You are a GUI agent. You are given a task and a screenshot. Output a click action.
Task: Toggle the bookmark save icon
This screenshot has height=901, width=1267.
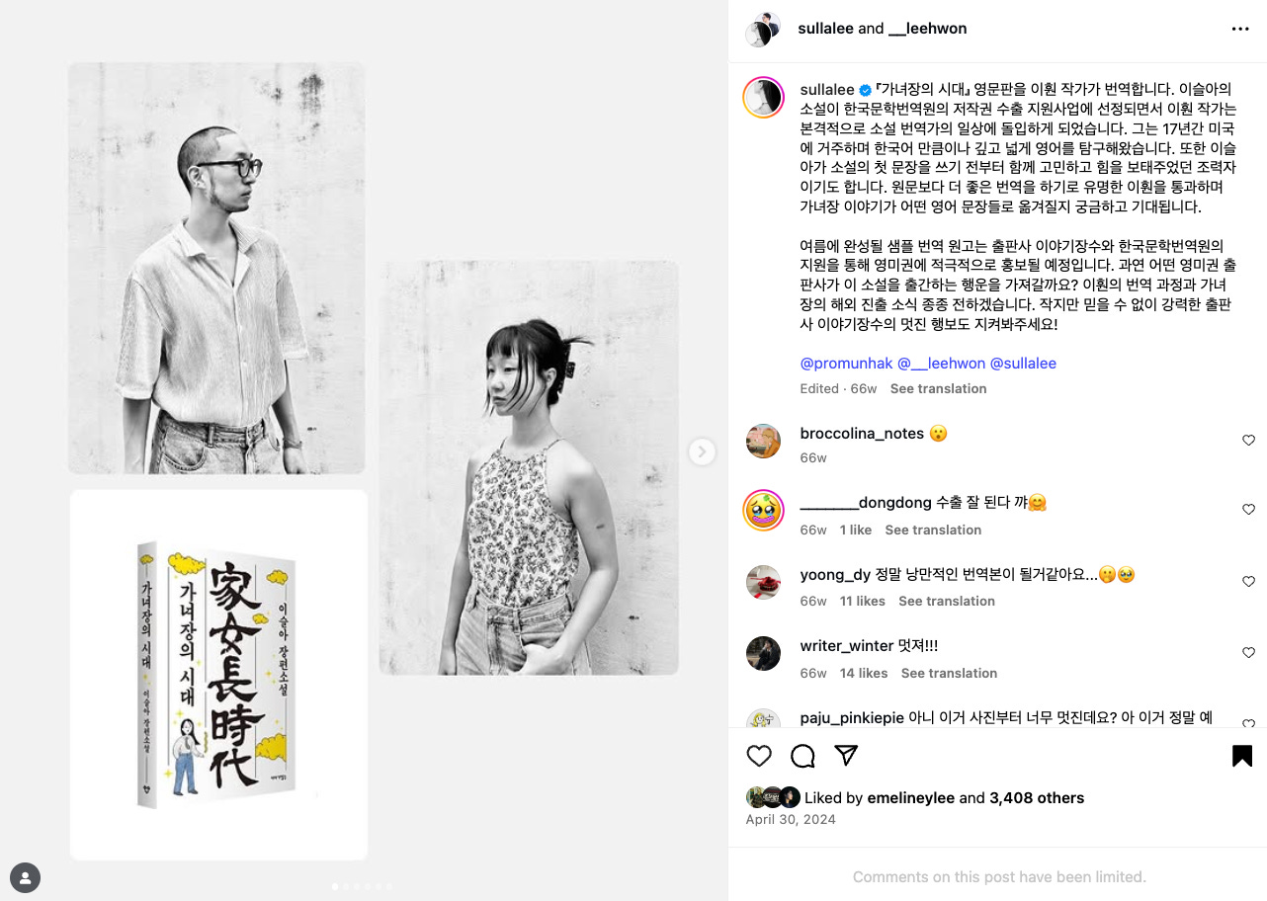pyautogui.click(x=1242, y=756)
